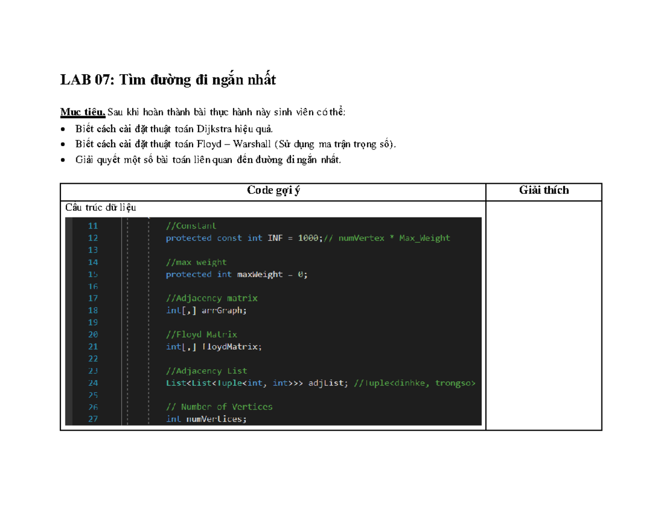The height and width of the screenshot is (513, 664).
Task: Click the Tuple<dinhke, trongso> comment
Action: 414,383
